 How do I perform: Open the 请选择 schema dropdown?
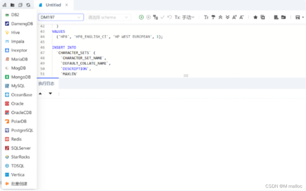click(108, 17)
